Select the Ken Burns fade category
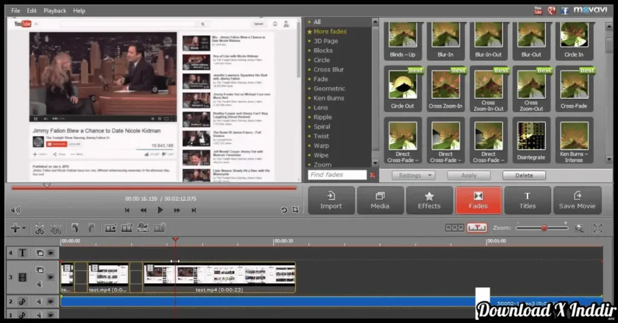 click(329, 98)
